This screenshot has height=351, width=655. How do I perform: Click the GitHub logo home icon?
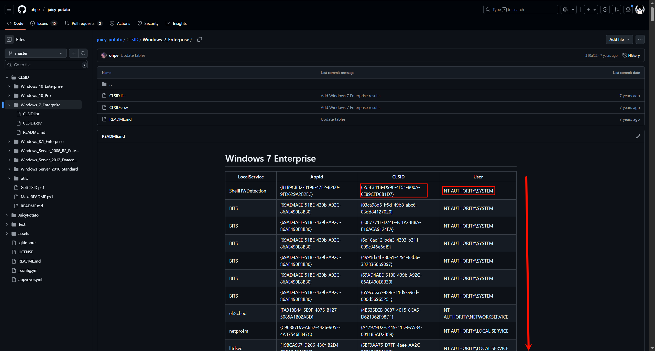(x=22, y=9)
